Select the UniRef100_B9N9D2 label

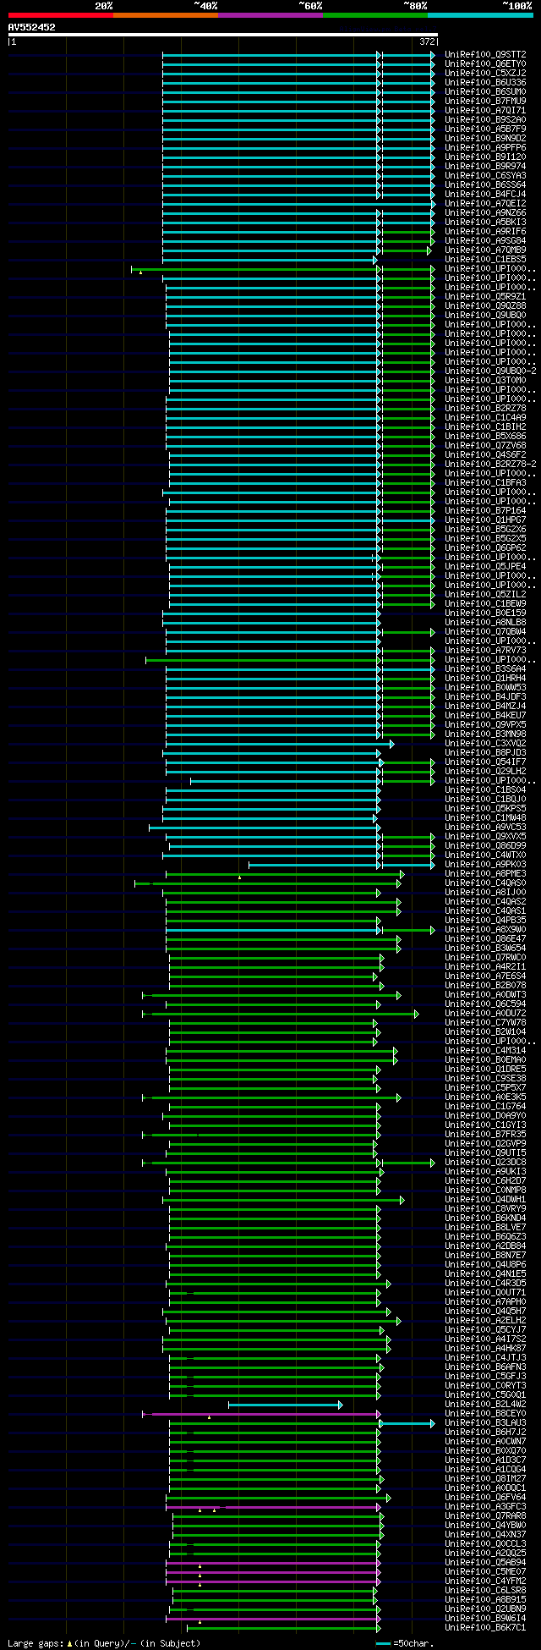click(x=485, y=138)
